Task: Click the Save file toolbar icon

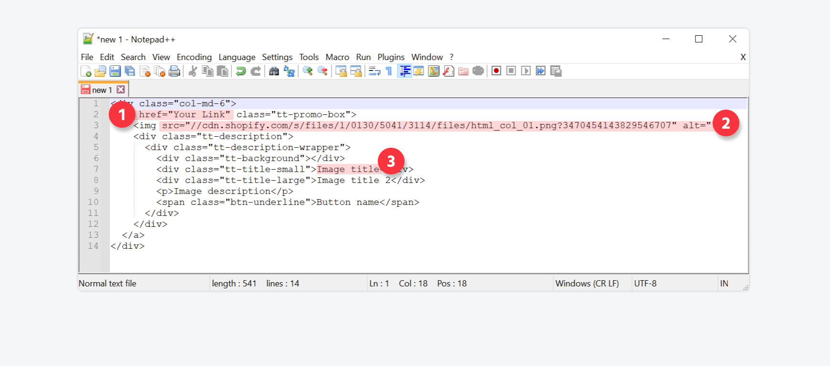Action: point(115,71)
